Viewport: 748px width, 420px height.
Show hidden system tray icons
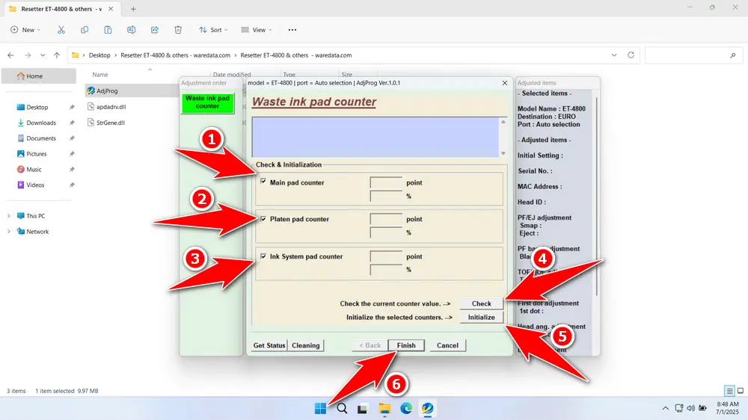665,408
